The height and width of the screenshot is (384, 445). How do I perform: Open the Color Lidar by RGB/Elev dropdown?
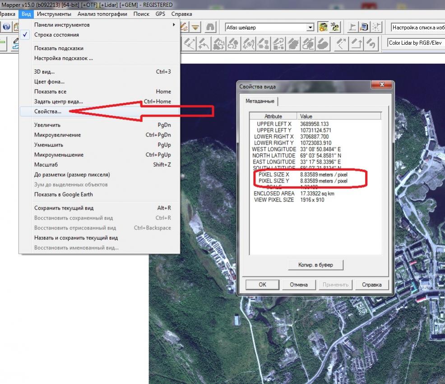415,43
